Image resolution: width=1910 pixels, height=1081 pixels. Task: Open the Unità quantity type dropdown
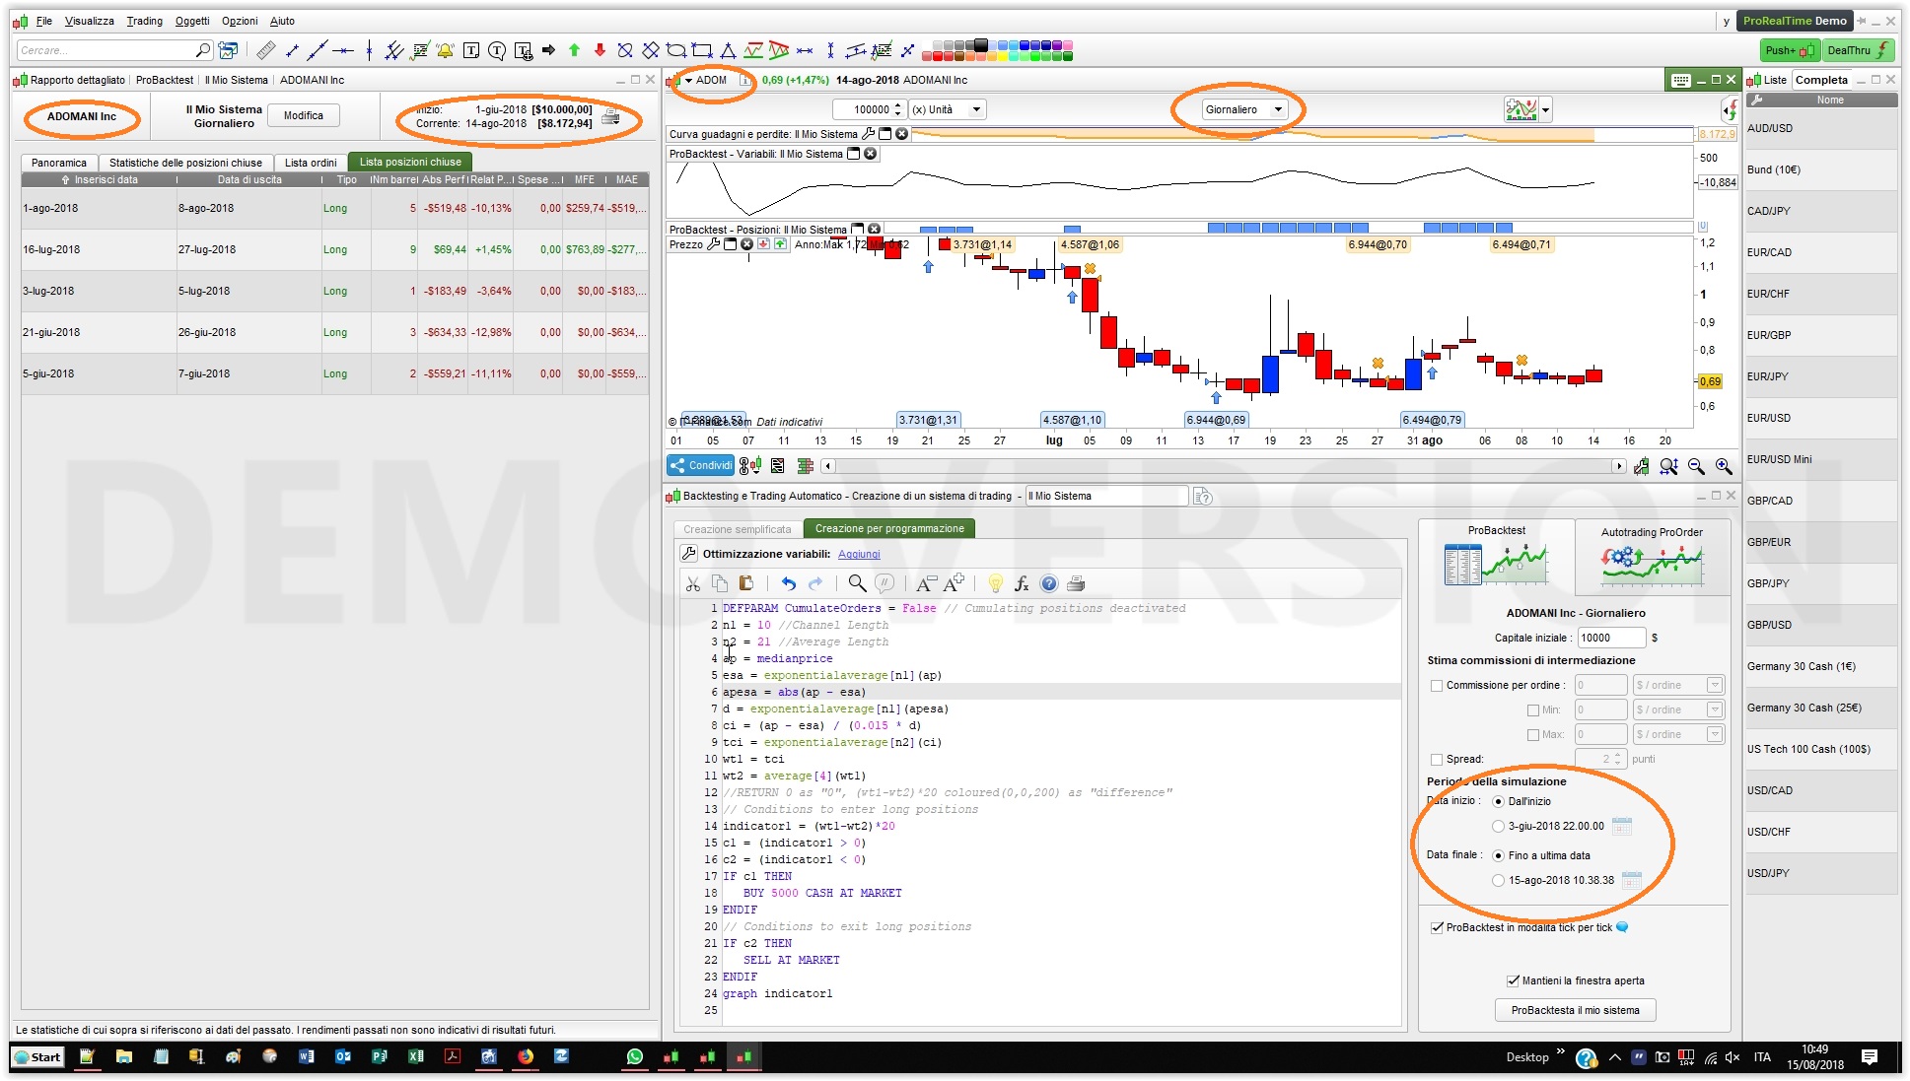coord(947,109)
